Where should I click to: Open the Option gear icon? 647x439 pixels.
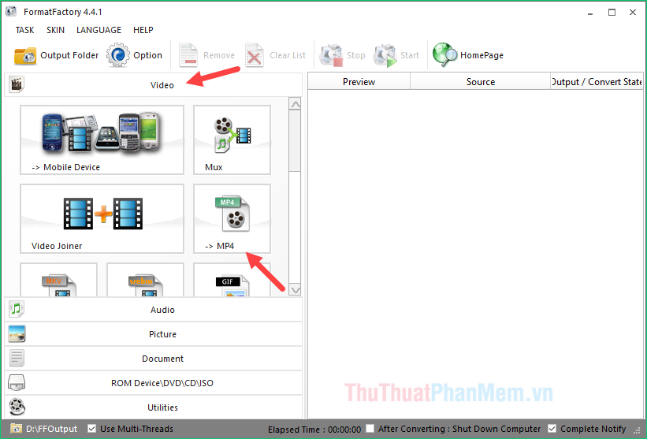click(118, 55)
